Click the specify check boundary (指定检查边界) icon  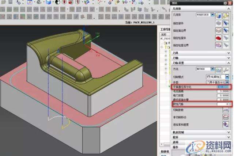(x=218, y=45)
